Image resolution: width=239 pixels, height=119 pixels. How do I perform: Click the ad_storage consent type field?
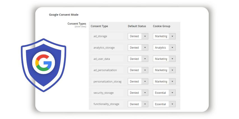(107, 36)
